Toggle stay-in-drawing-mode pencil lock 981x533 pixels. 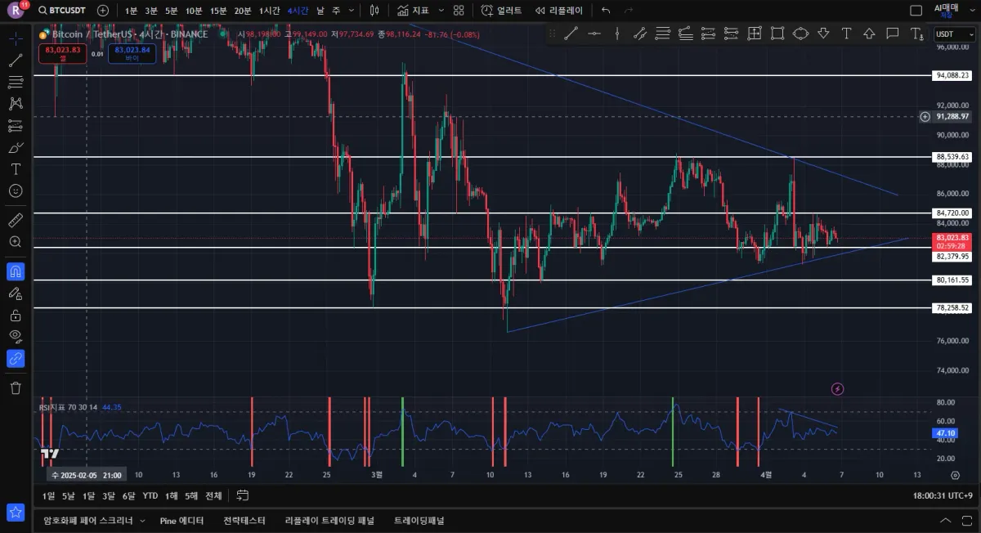point(16,293)
